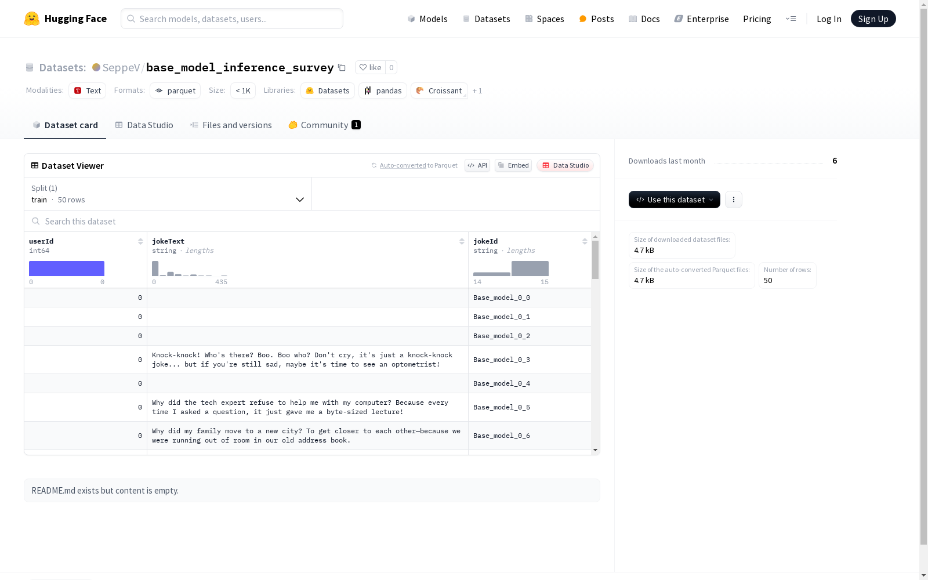Open the three-dots options button near Use this dataset
This screenshot has height=580, width=928.
(x=733, y=200)
